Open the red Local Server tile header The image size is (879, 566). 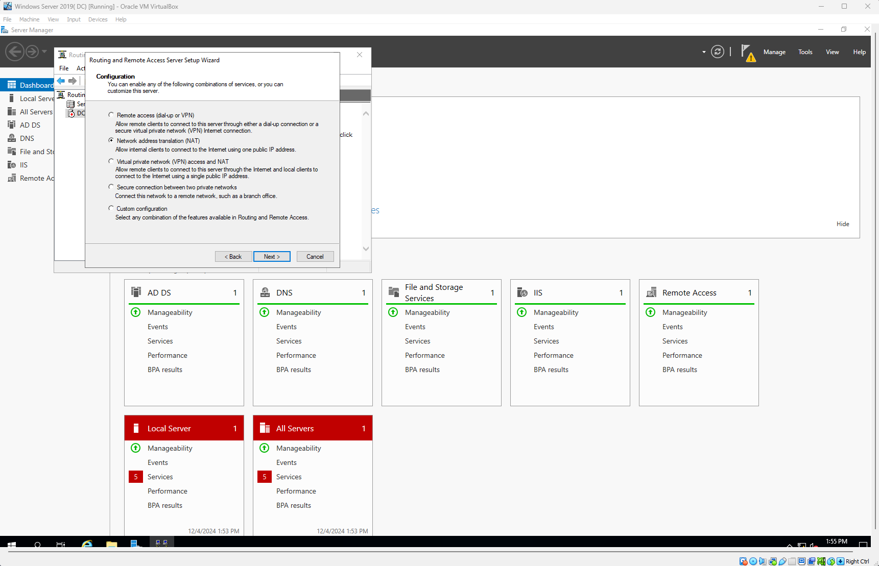tap(184, 428)
